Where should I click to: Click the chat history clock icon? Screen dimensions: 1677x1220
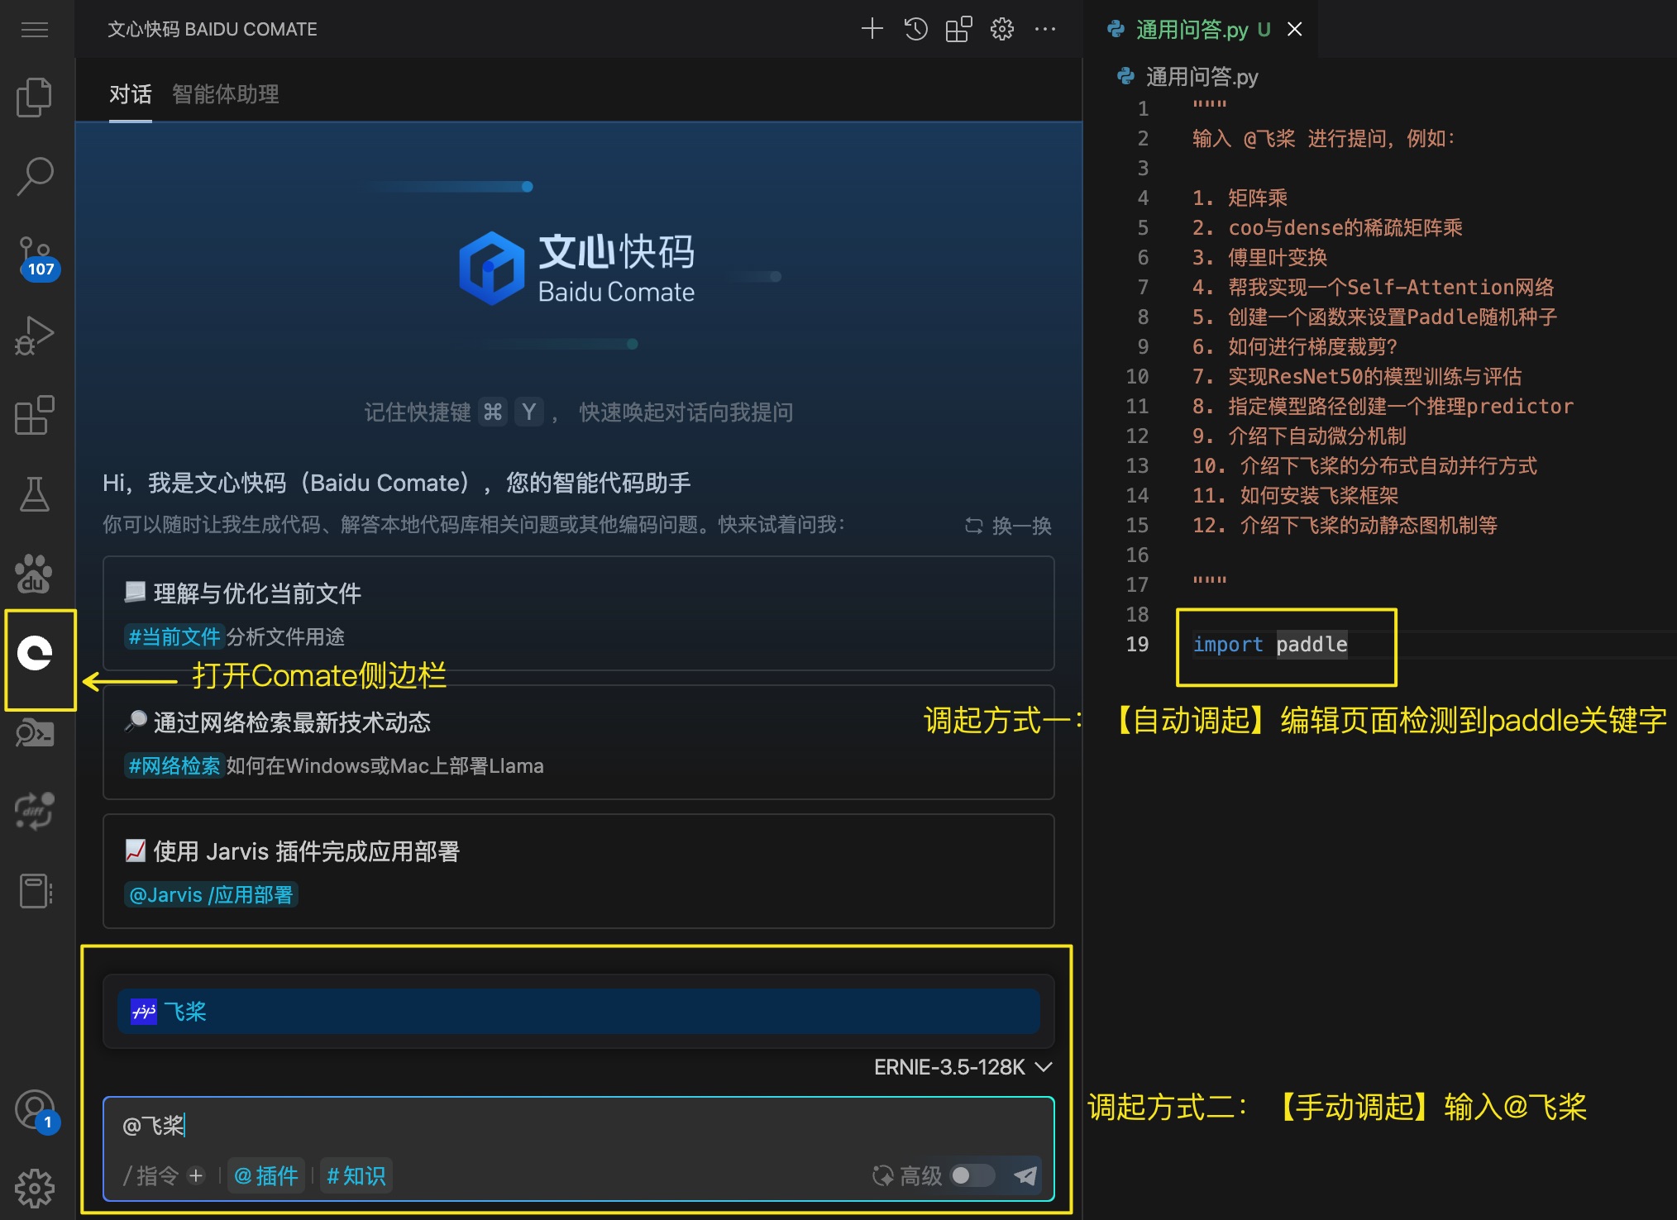tap(915, 30)
